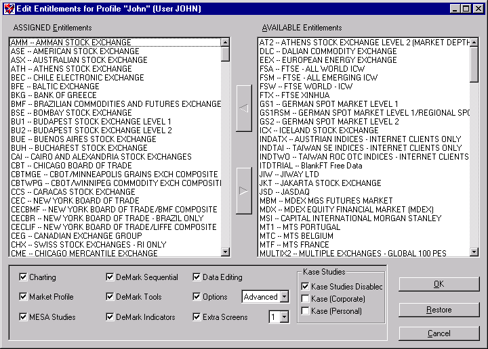
Task: Select MT1 -- MTS PORTUGAL
Action: (x=364, y=227)
